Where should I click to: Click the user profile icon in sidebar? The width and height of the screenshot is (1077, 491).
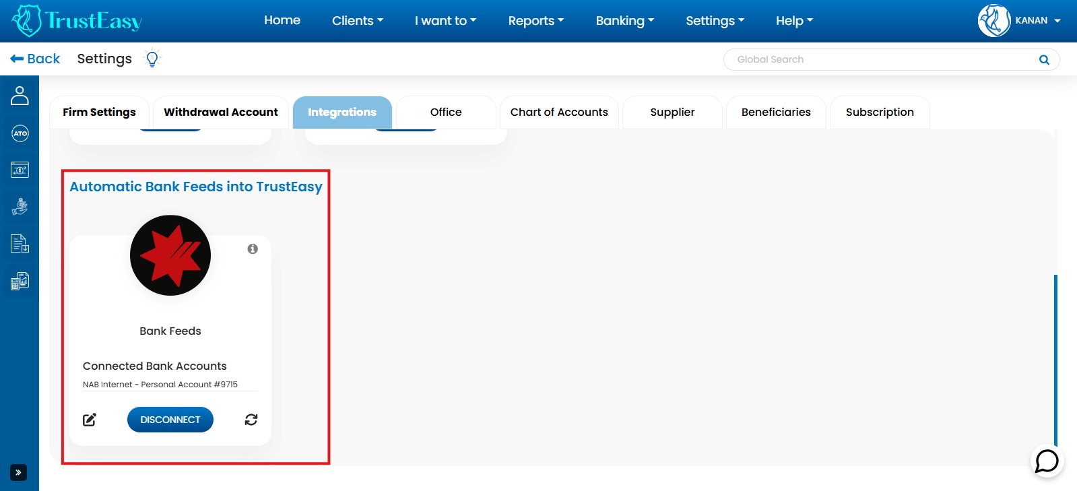[20, 96]
